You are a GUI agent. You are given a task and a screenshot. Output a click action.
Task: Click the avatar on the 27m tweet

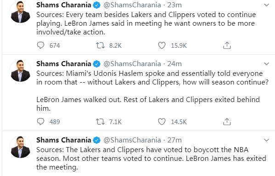pos(20,147)
